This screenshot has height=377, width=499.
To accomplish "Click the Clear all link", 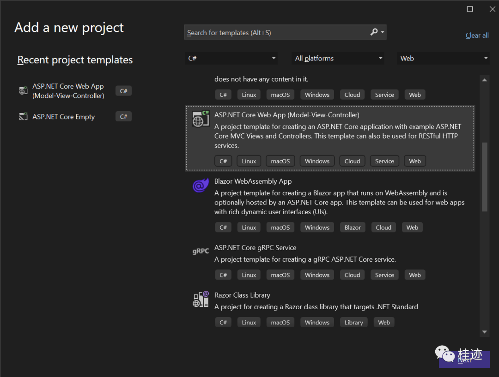I will 477,36.
